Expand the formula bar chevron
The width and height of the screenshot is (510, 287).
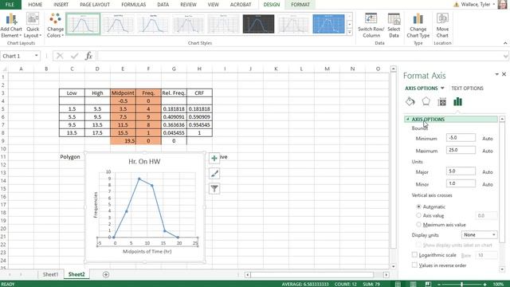click(505, 56)
